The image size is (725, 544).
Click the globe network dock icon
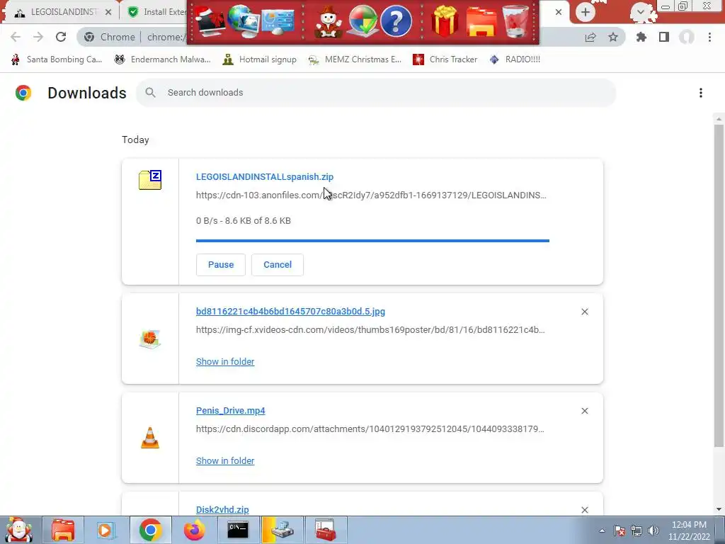click(x=244, y=21)
